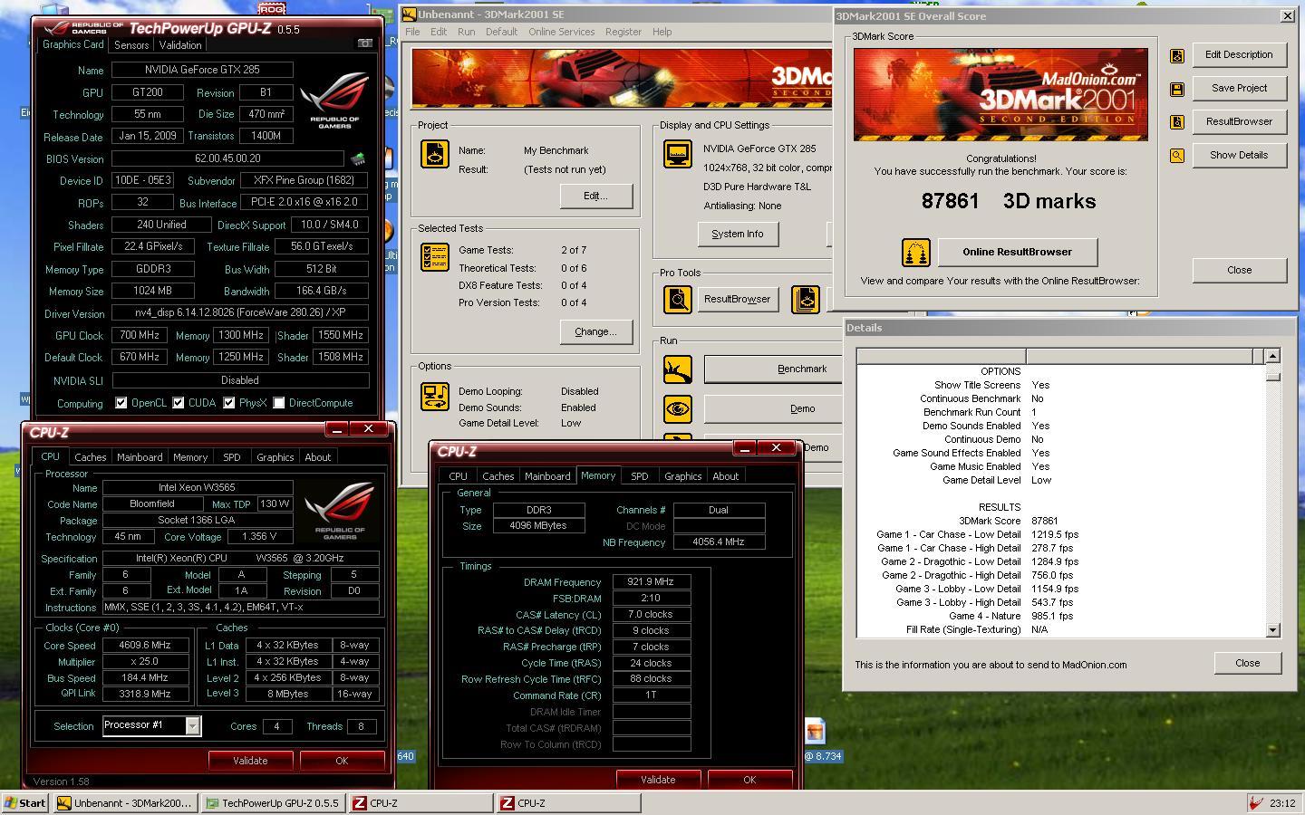Image resolution: width=1305 pixels, height=815 pixels.
Task: Open the Mainboard tab in left CPU-Z window
Action: point(140,457)
